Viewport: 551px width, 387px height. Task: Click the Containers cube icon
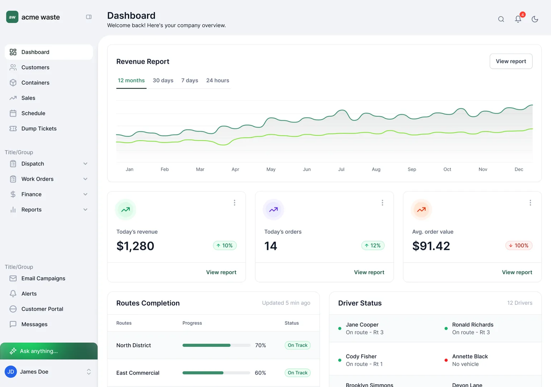click(13, 83)
